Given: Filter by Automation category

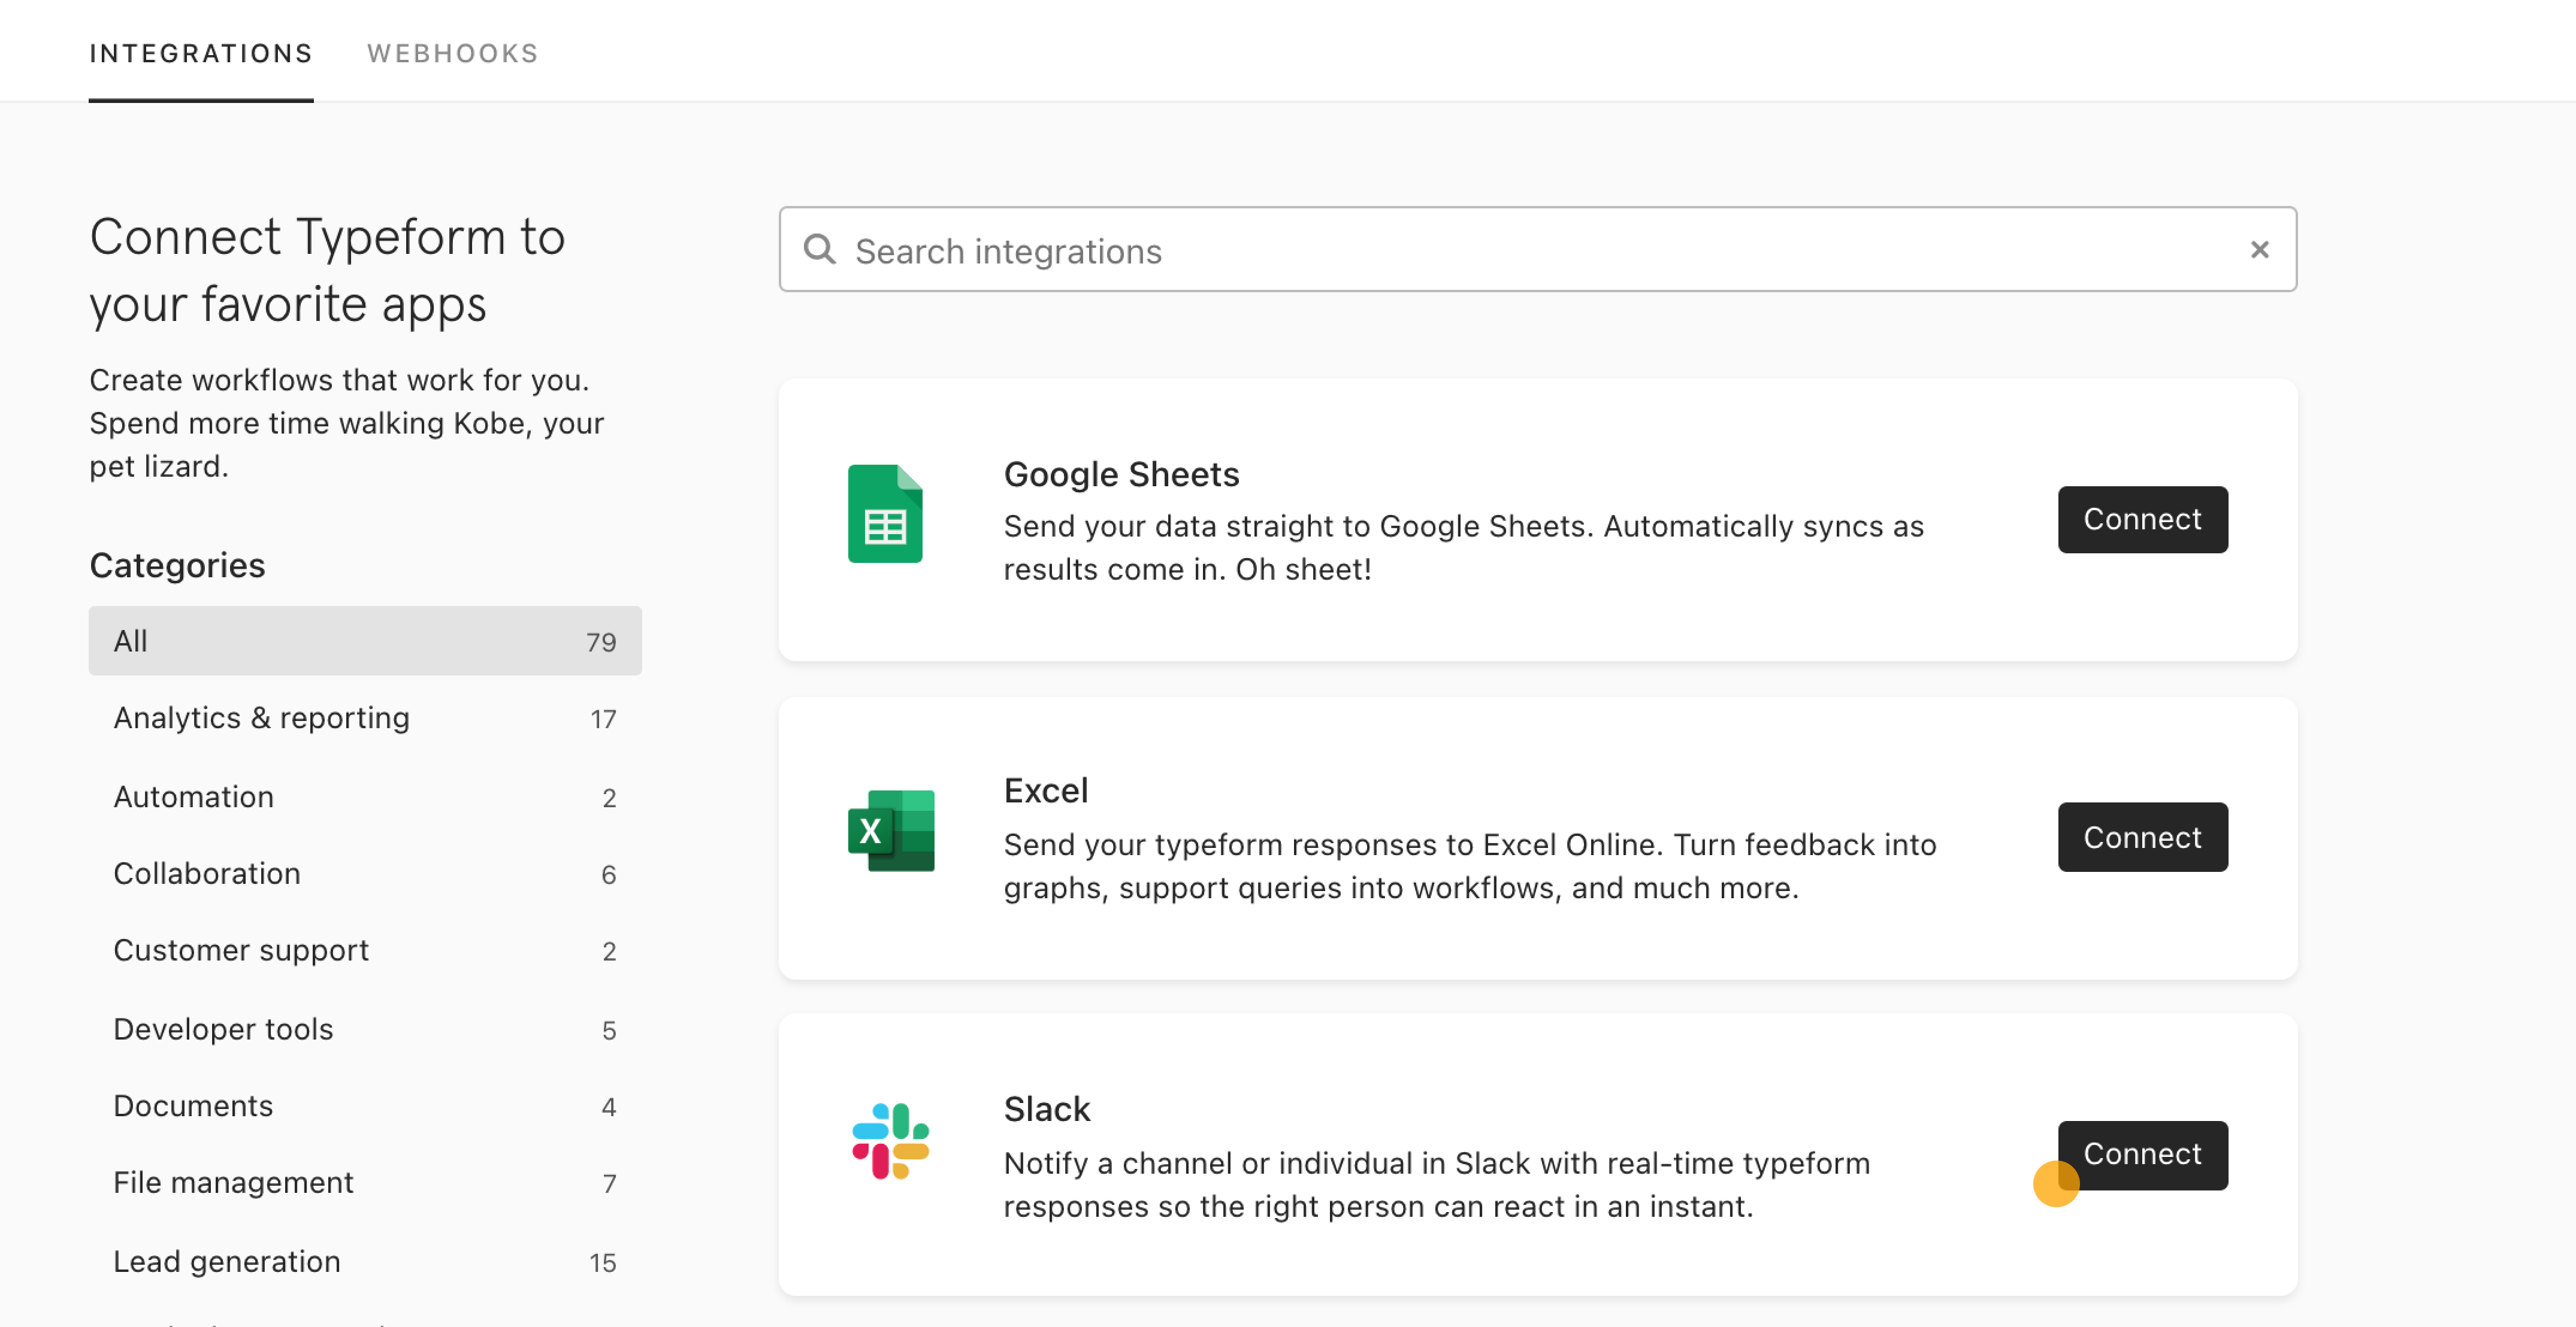Looking at the screenshot, I should pos(365,798).
